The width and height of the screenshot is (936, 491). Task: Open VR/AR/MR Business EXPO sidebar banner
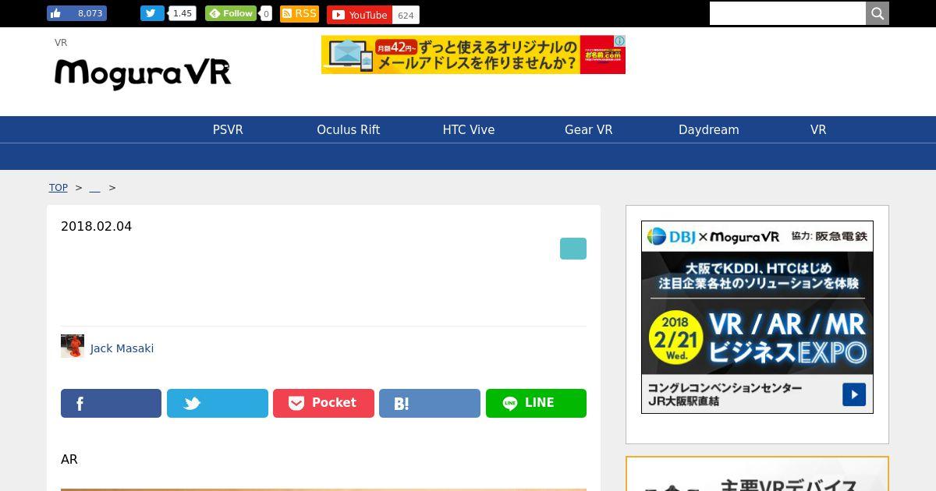[x=757, y=317]
